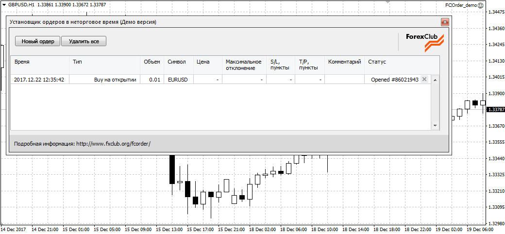Click the GBPUSD,H1 chart title text

pyautogui.click(x=21, y=5)
